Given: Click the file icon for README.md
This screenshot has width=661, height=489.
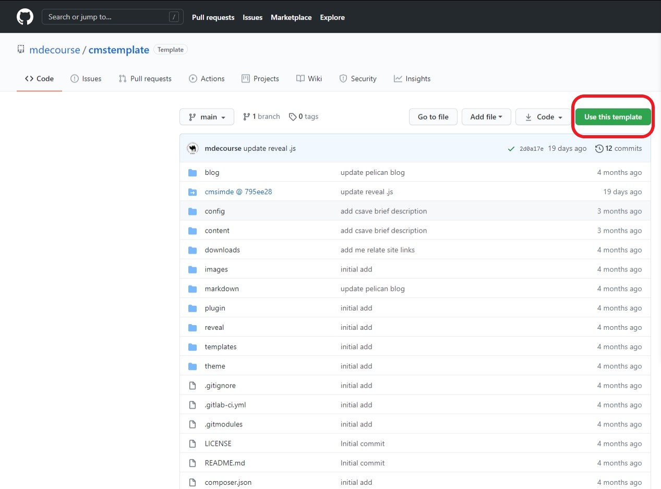Looking at the screenshot, I should tap(193, 462).
